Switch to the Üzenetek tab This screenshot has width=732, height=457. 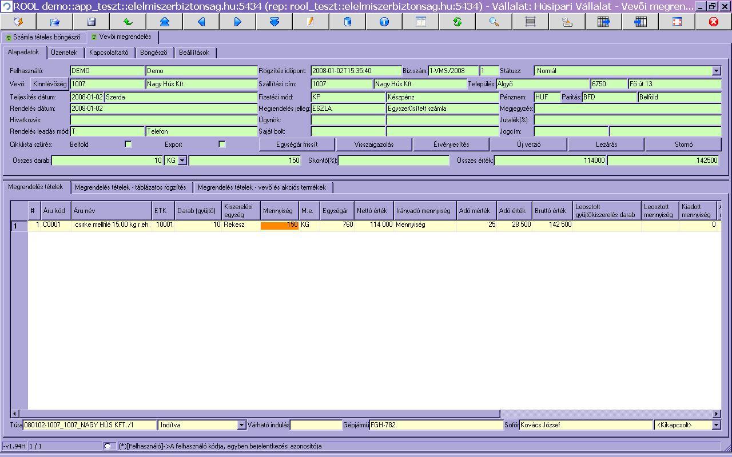click(x=64, y=53)
